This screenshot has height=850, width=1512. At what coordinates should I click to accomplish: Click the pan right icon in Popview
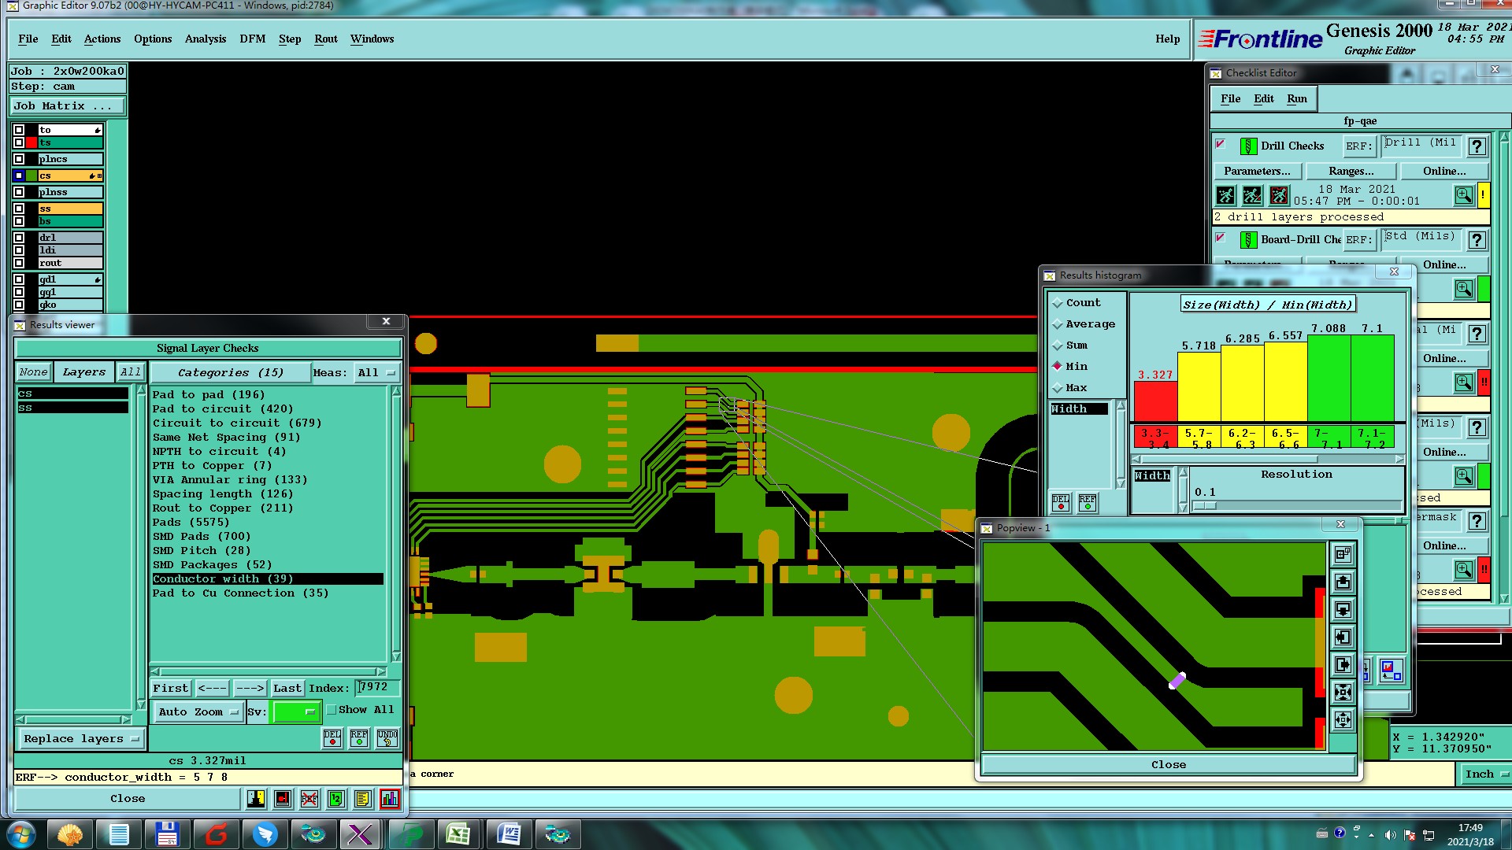[1343, 665]
